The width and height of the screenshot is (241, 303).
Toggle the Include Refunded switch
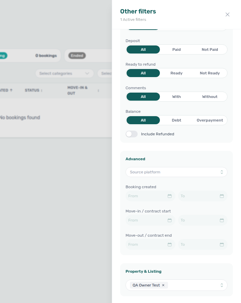pyautogui.click(x=132, y=134)
